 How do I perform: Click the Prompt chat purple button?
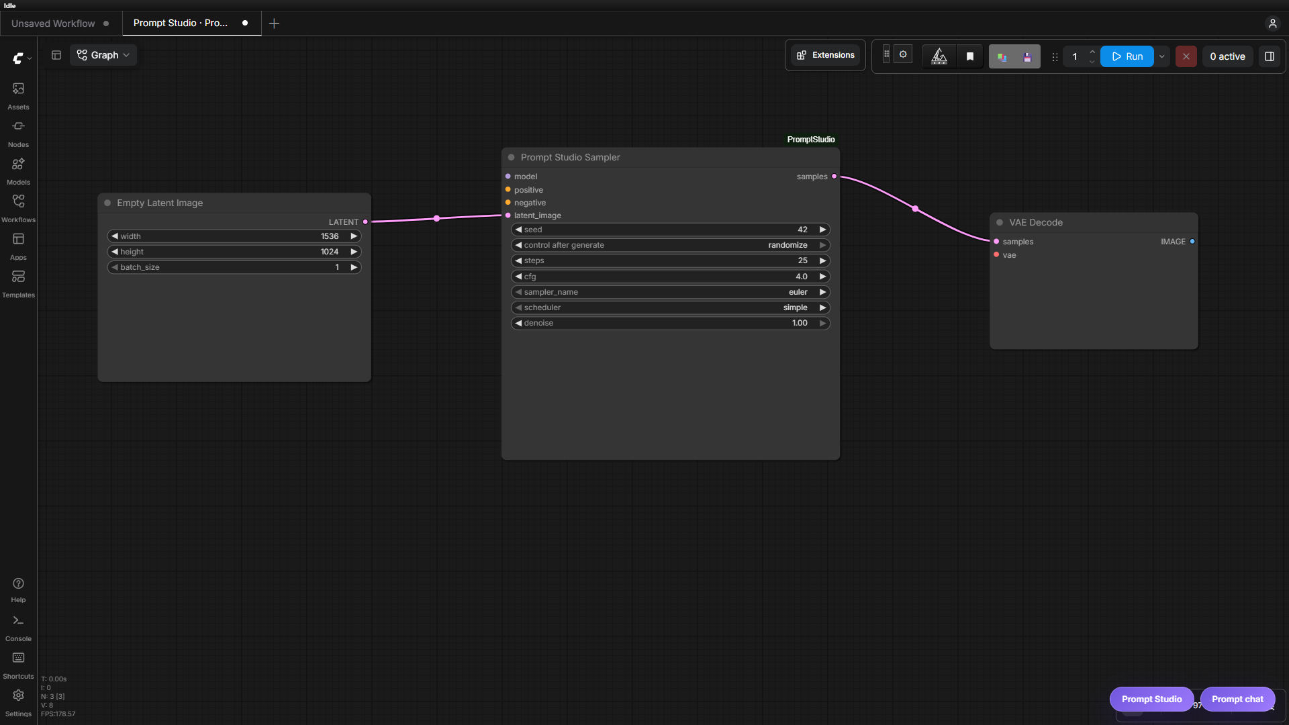(x=1237, y=699)
